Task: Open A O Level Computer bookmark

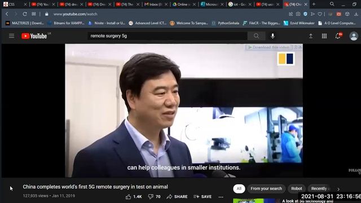Action: click(337, 23)
